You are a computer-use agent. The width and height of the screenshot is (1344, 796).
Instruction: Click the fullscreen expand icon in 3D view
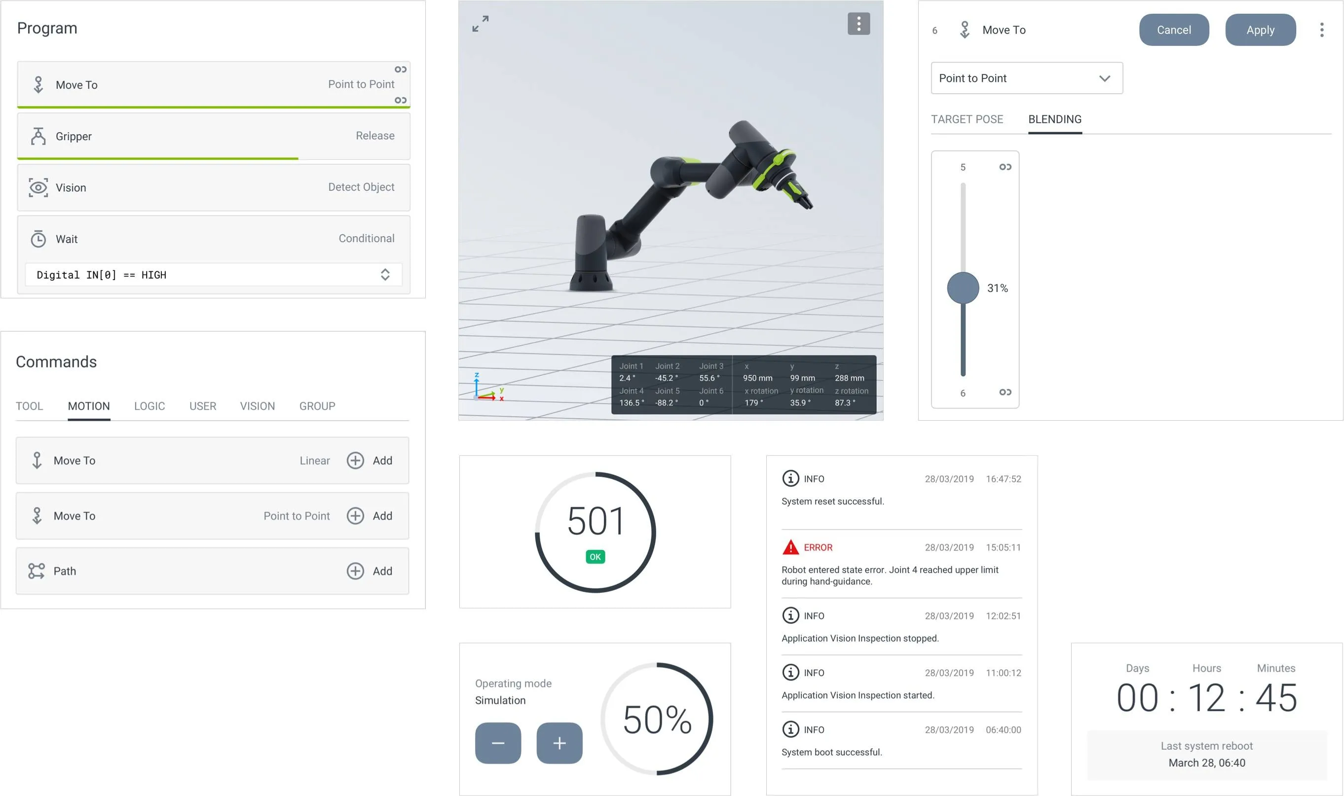pos(480,24)
